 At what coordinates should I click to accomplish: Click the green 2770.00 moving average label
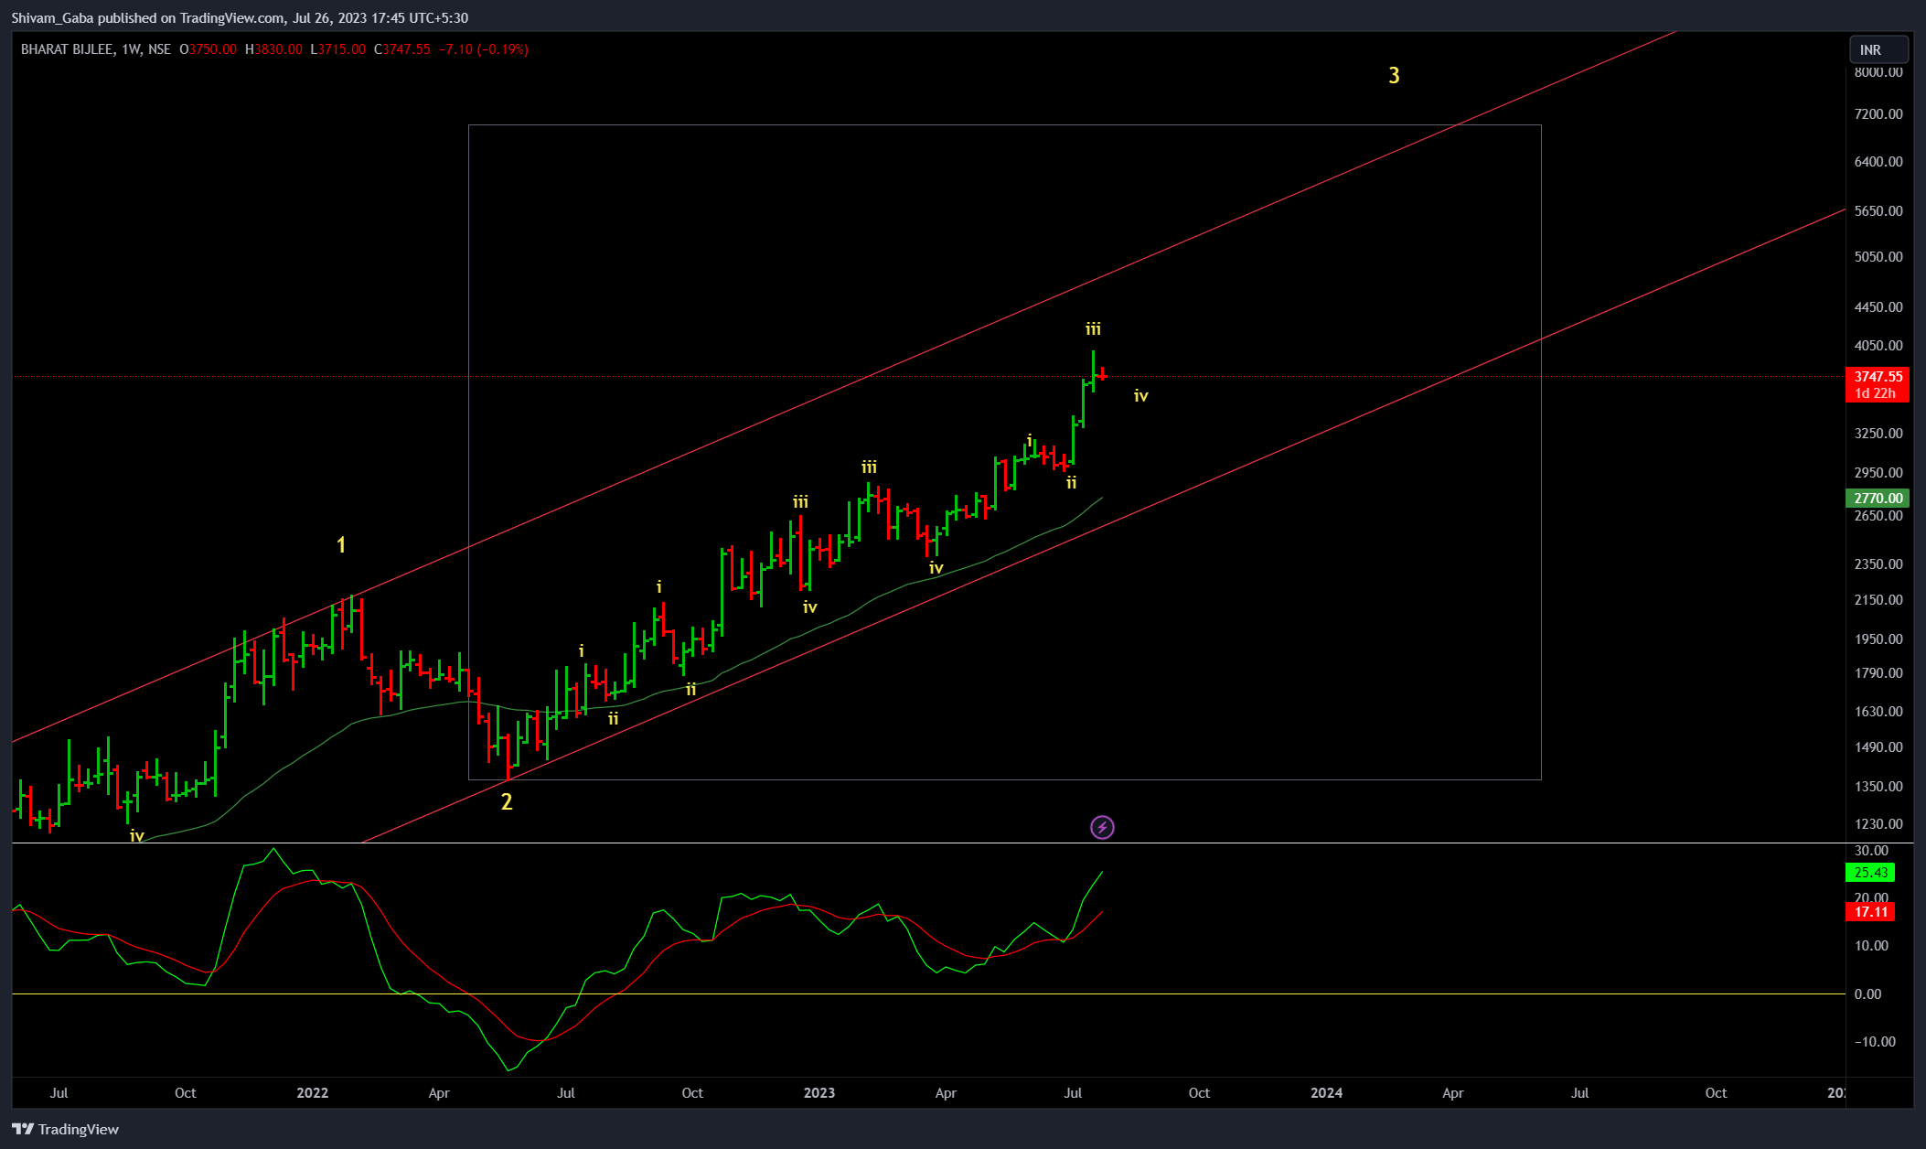[1878, 498]
